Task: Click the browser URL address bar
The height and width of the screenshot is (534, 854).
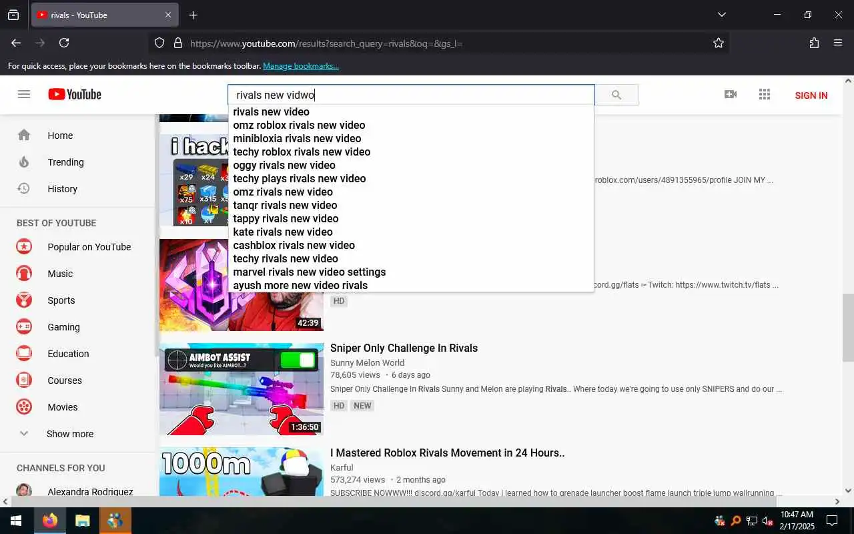Action: [x=438, y=43]
